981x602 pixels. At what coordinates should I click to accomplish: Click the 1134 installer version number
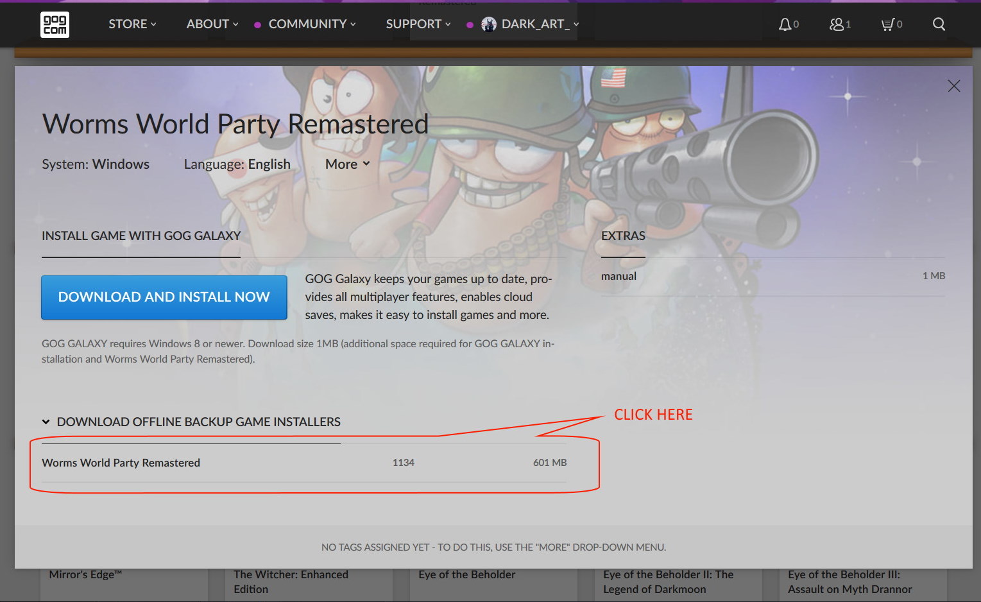click(x=404, y=463)
